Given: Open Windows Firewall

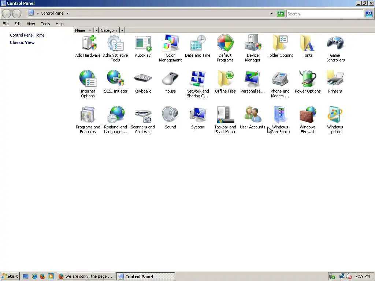Looking at the screenshot, I should click(308, 120).
